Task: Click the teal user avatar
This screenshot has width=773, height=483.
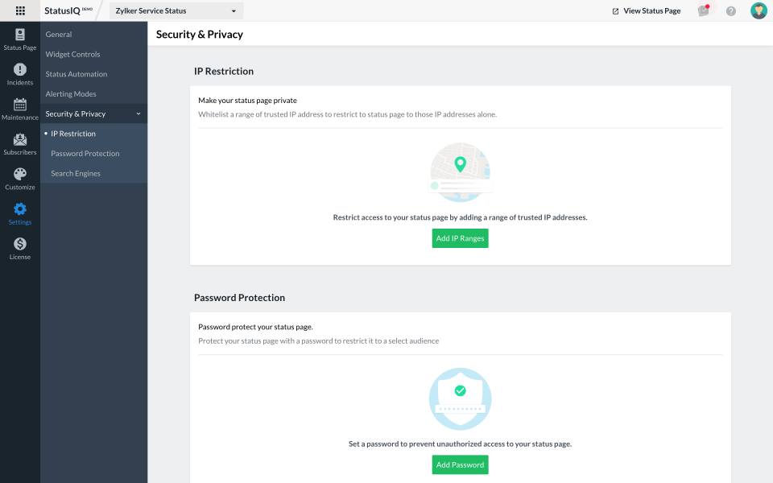Action: click(x=758, y=10)
